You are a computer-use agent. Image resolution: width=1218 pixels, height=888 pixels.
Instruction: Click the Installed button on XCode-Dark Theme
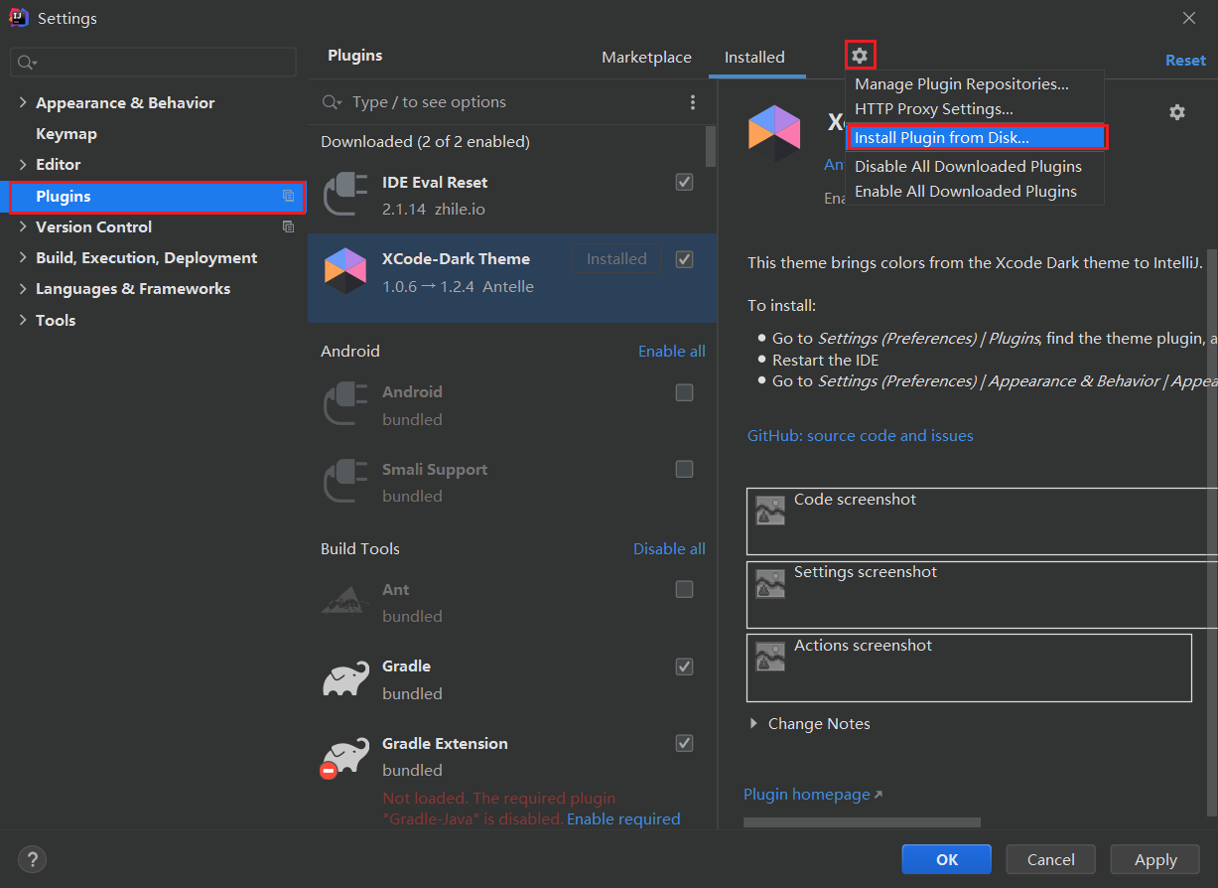616,259
